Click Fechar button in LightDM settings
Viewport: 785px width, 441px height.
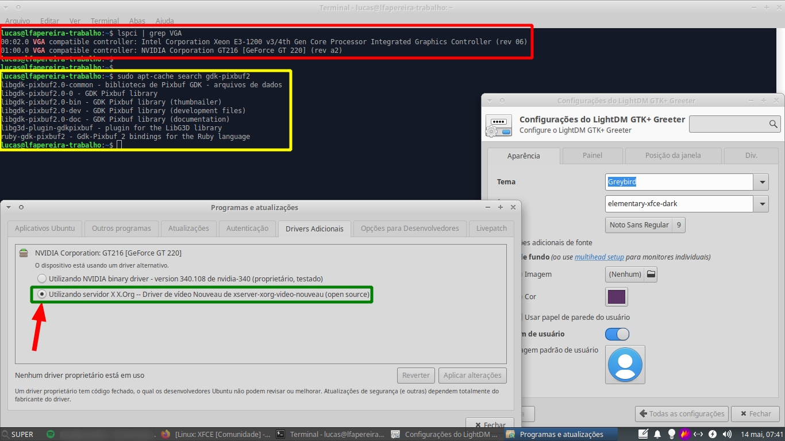[755, 413]
